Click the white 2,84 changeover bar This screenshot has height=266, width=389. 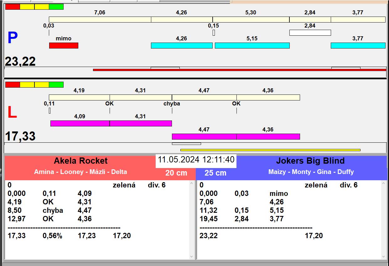tap(310, 33)
